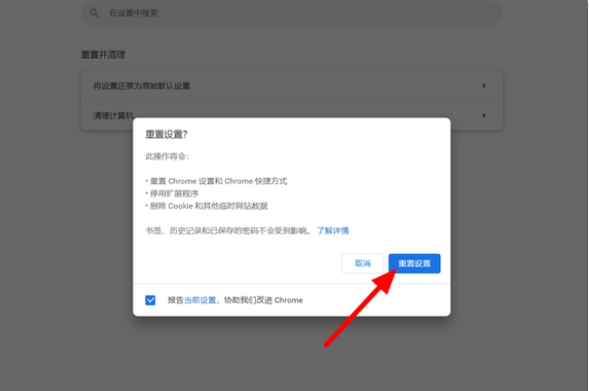589x391 pixels.
Task: Click the 重置 Chrome 设置和 Chrome 快捷方式 line
Action: [216, 181]
